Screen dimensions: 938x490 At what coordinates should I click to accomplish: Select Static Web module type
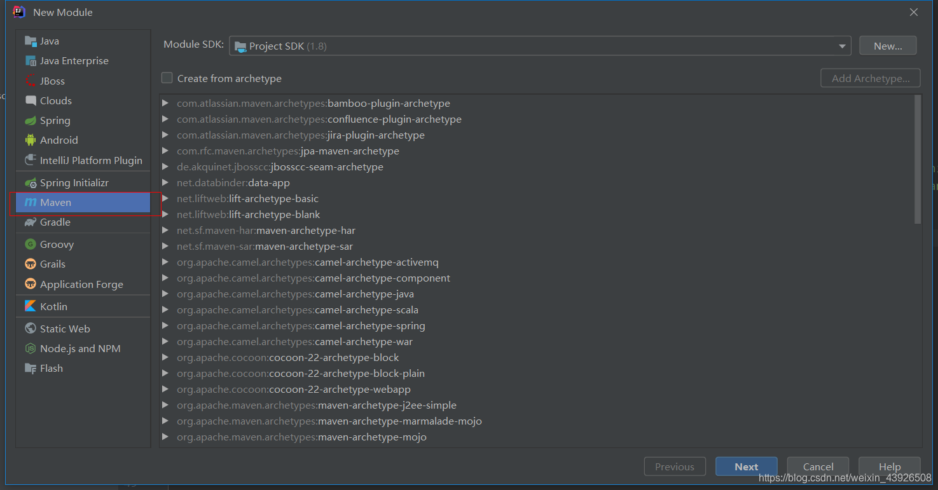[x=83, y=329]
